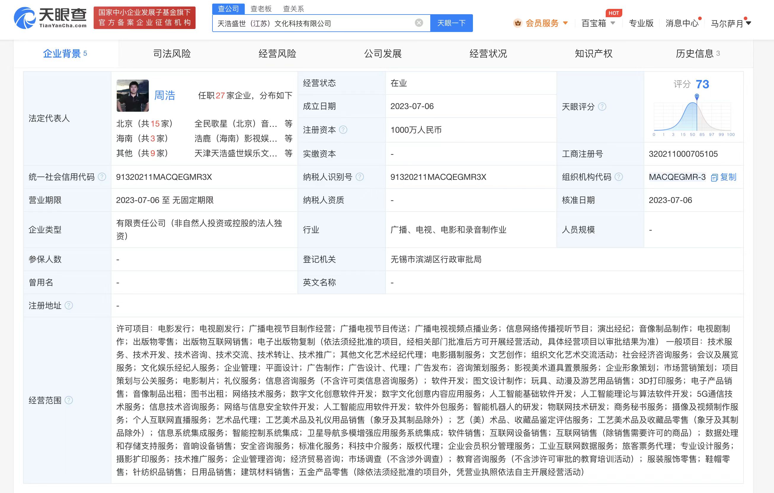Click the 北京（共15家）region entry
This screenshot has width=774, height=493.
click(x=145, y=124)
